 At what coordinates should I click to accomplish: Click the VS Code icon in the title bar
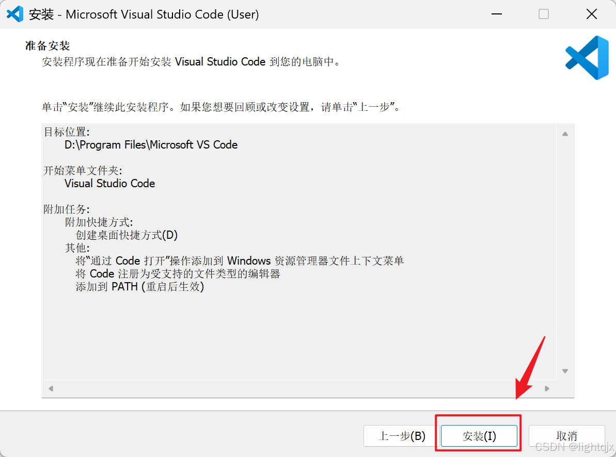point(15,14)
